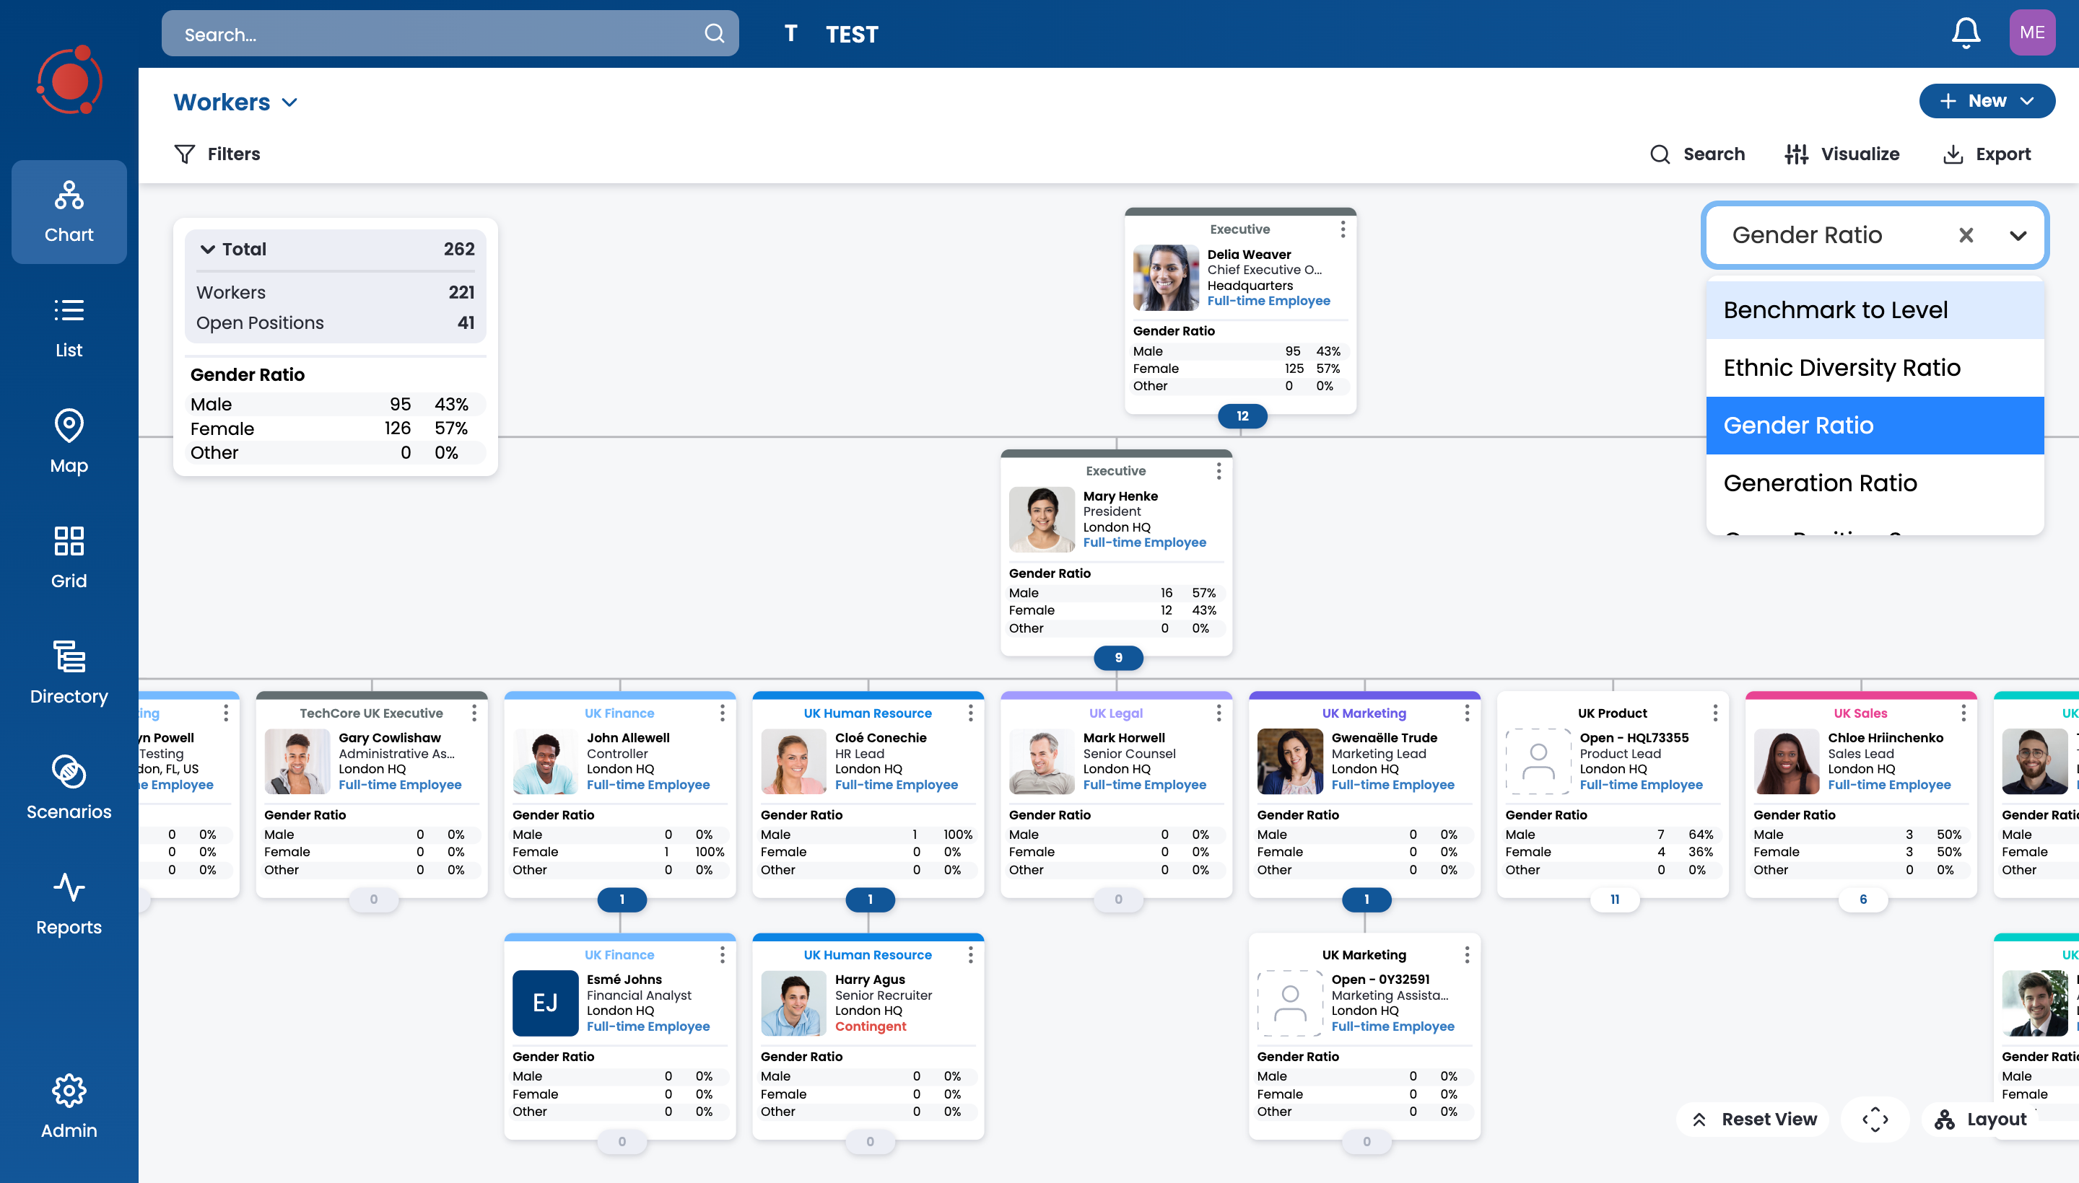The image size is (2079, 1183).
Task: Export the workers chart
Action: point(1987,154)
